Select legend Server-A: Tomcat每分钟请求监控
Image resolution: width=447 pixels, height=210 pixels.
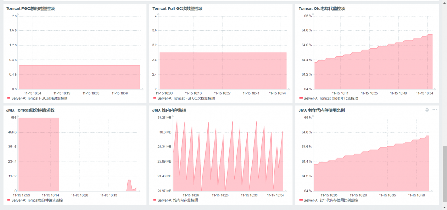tap(37, 200)
